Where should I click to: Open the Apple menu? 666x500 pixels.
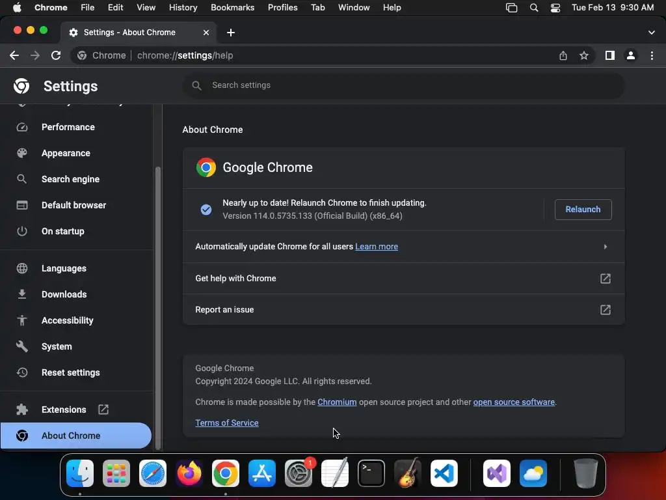point(17,8)
